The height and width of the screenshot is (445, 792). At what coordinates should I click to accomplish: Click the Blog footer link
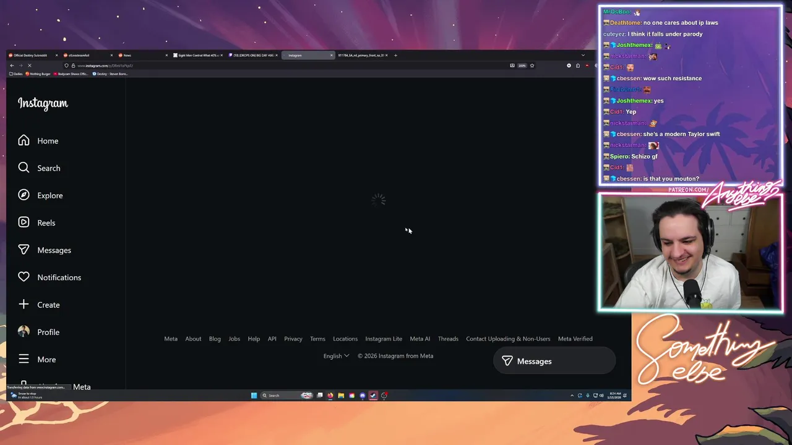[x=215, y=339]
